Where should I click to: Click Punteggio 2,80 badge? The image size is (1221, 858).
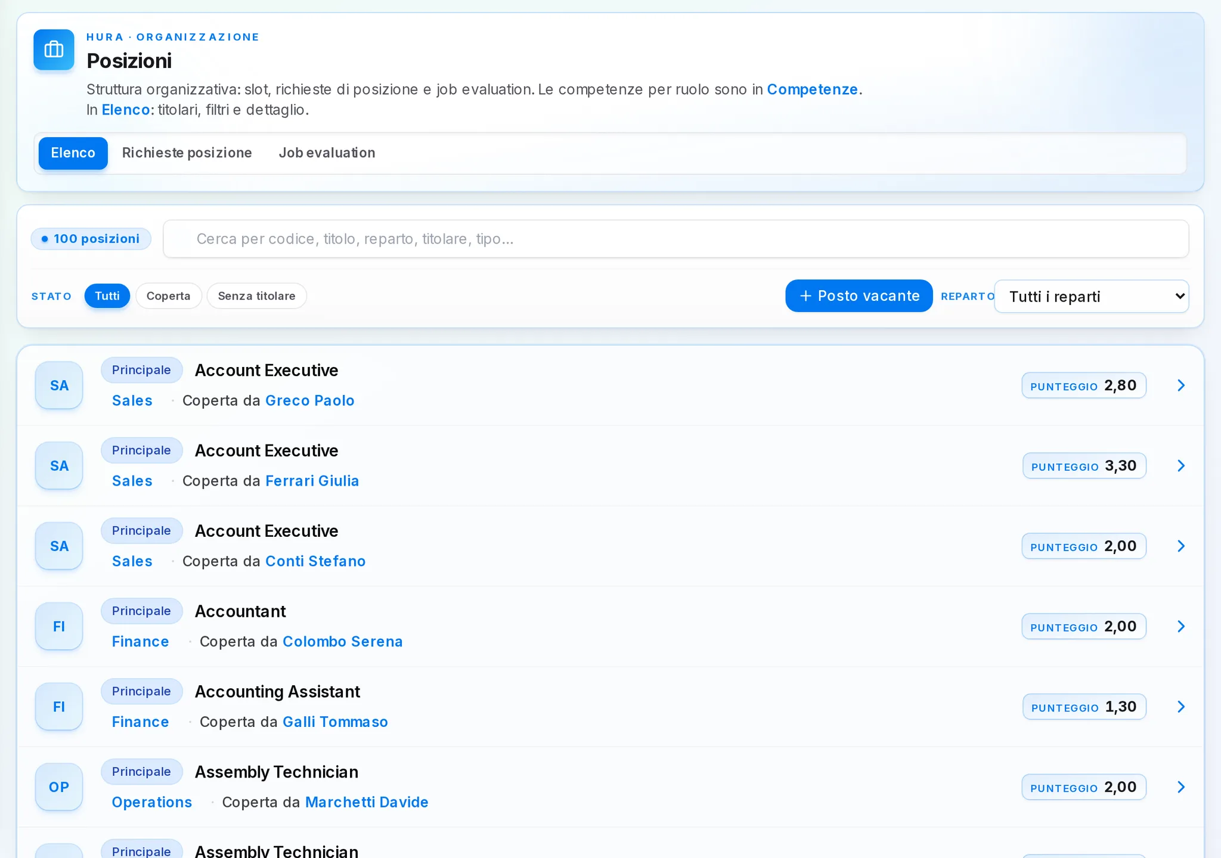(x=1084, y=386)
